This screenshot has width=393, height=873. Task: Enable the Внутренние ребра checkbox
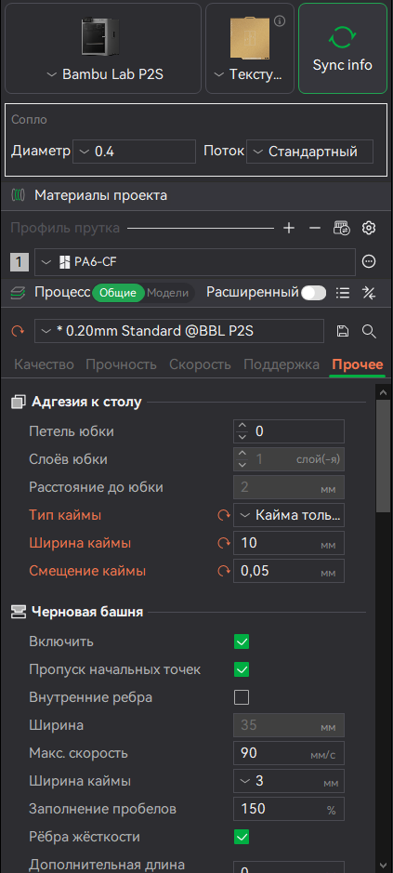pos(242,697)
